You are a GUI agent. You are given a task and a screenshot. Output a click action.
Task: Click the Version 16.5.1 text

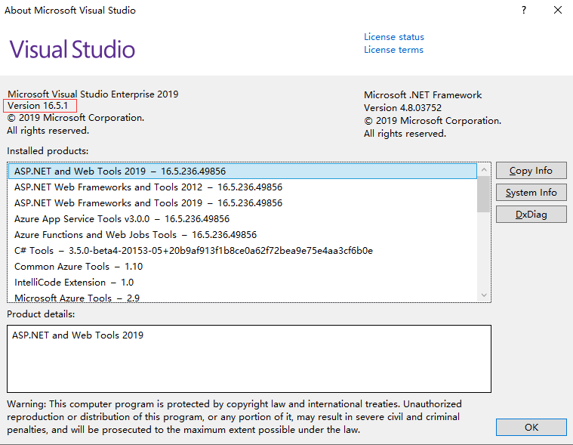(x=38, y=106)
